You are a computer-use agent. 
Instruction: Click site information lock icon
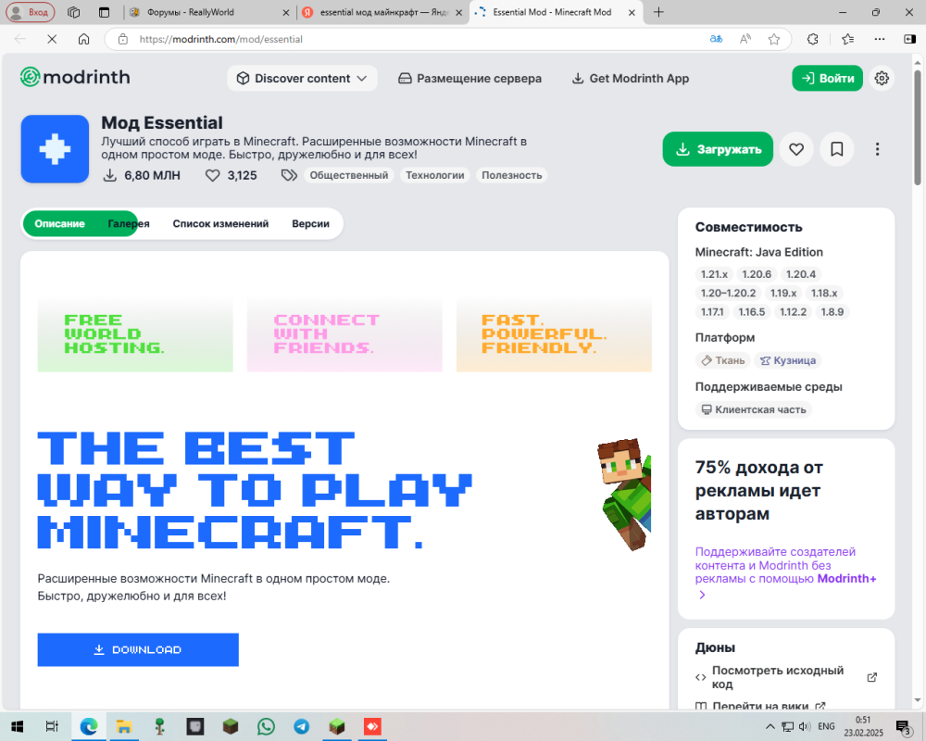123,39
